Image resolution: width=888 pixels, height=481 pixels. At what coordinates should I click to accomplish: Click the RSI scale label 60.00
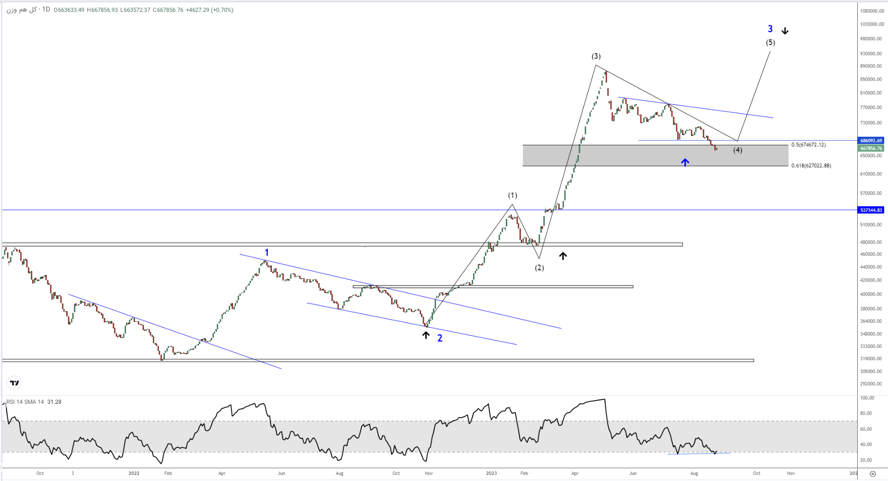[x=866, y=429]
